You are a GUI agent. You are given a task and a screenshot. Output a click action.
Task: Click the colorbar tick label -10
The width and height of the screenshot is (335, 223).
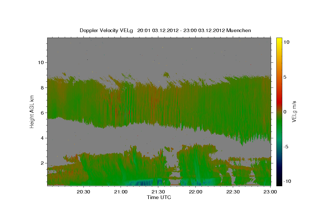(287, 181)
